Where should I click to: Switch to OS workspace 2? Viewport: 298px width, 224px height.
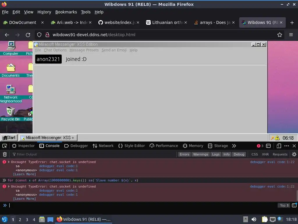pos(20,220)
